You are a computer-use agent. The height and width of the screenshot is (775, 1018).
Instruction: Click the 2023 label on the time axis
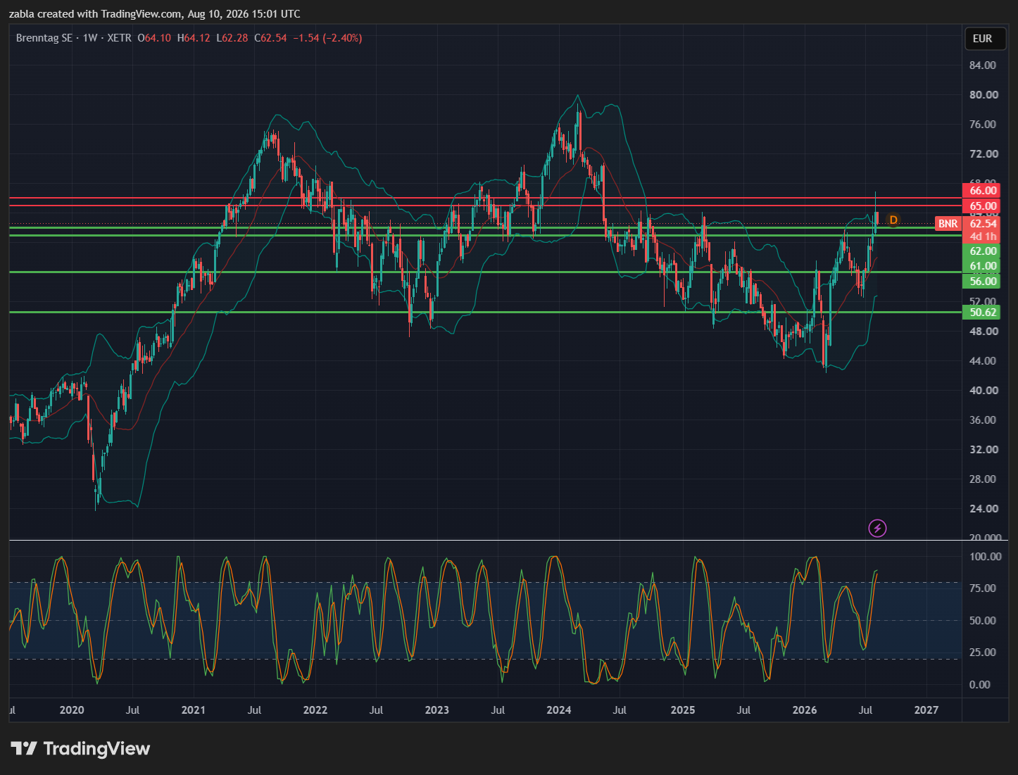437,710
